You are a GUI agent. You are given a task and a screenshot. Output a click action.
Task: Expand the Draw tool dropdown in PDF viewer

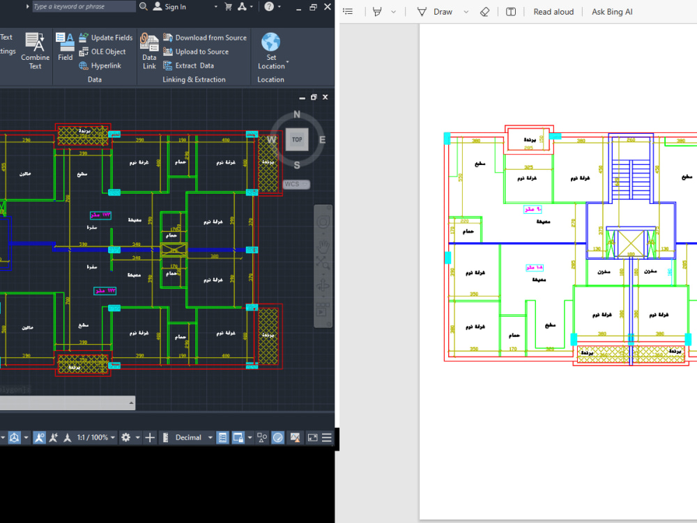[x=466, y=12]
